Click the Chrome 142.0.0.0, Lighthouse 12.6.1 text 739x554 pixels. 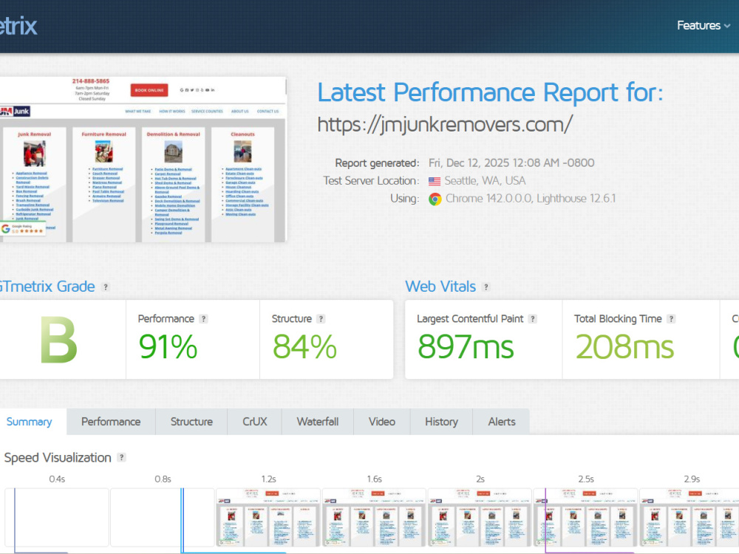pyautogui.click(x=531, y=199)
